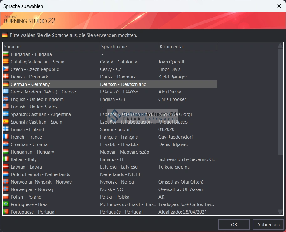Click the Finland flag icon
Viewport: 286px width, 232px height.
[6, 129]
